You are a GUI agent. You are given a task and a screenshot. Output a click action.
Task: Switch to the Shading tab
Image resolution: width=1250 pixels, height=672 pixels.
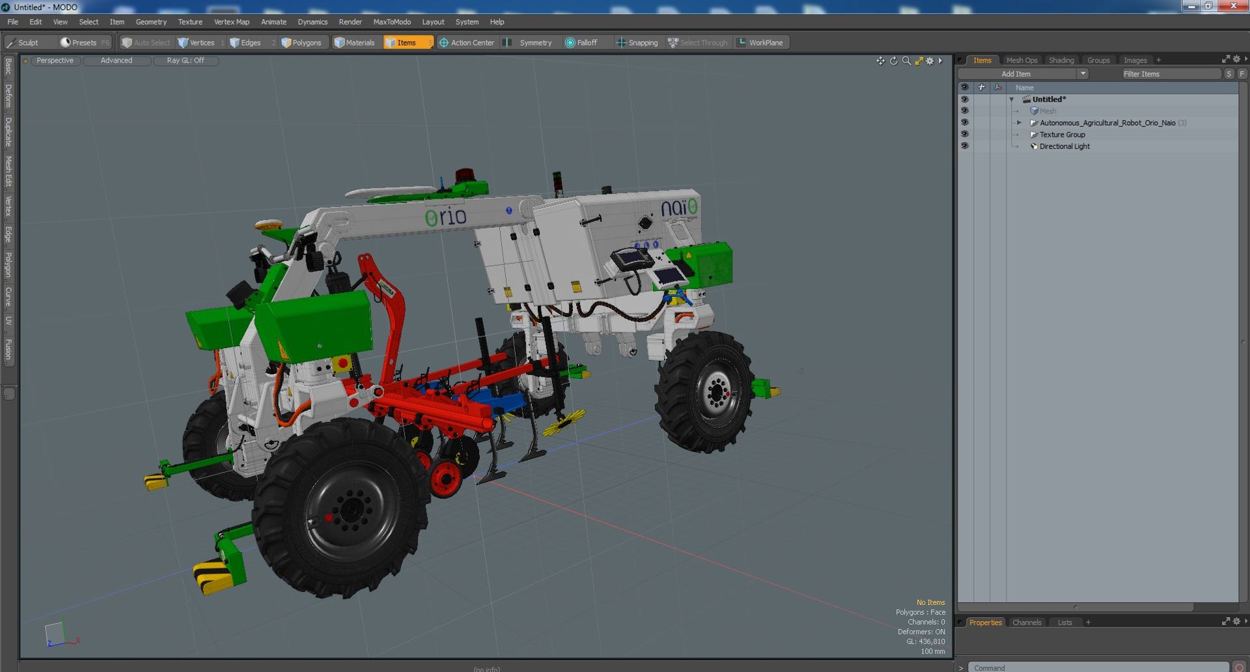tap(1061, 60)
